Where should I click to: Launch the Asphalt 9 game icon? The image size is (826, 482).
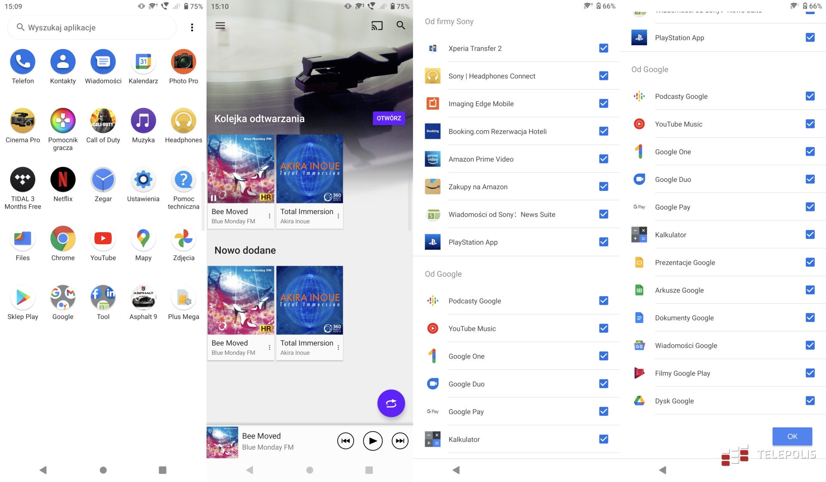[143, 298]
